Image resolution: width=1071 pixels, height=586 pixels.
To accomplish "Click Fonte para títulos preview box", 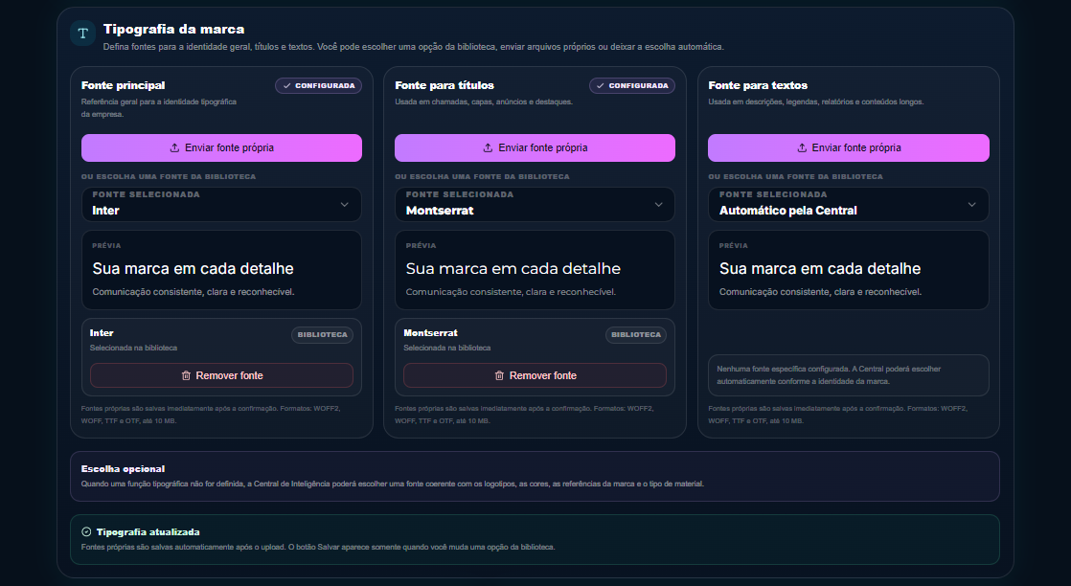I will point(535,270).
